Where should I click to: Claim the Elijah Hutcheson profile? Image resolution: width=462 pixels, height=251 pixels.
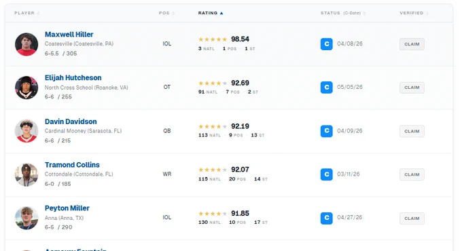[412, 88]
